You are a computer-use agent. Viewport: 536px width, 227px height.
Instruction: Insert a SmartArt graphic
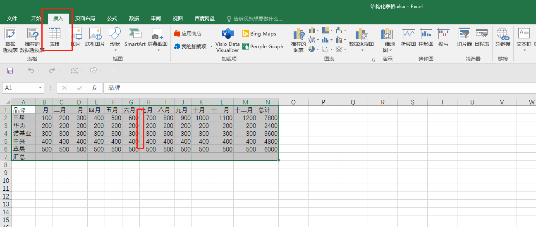[x=135, y=37]
